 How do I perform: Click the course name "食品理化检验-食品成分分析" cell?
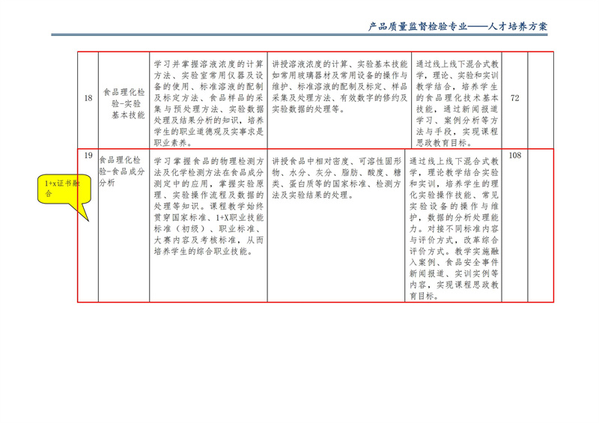point(123,171)
